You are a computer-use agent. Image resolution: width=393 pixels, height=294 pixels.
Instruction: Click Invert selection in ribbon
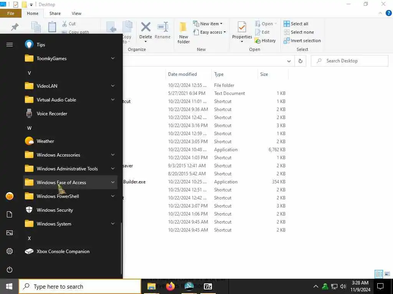(x=302, y=41)
